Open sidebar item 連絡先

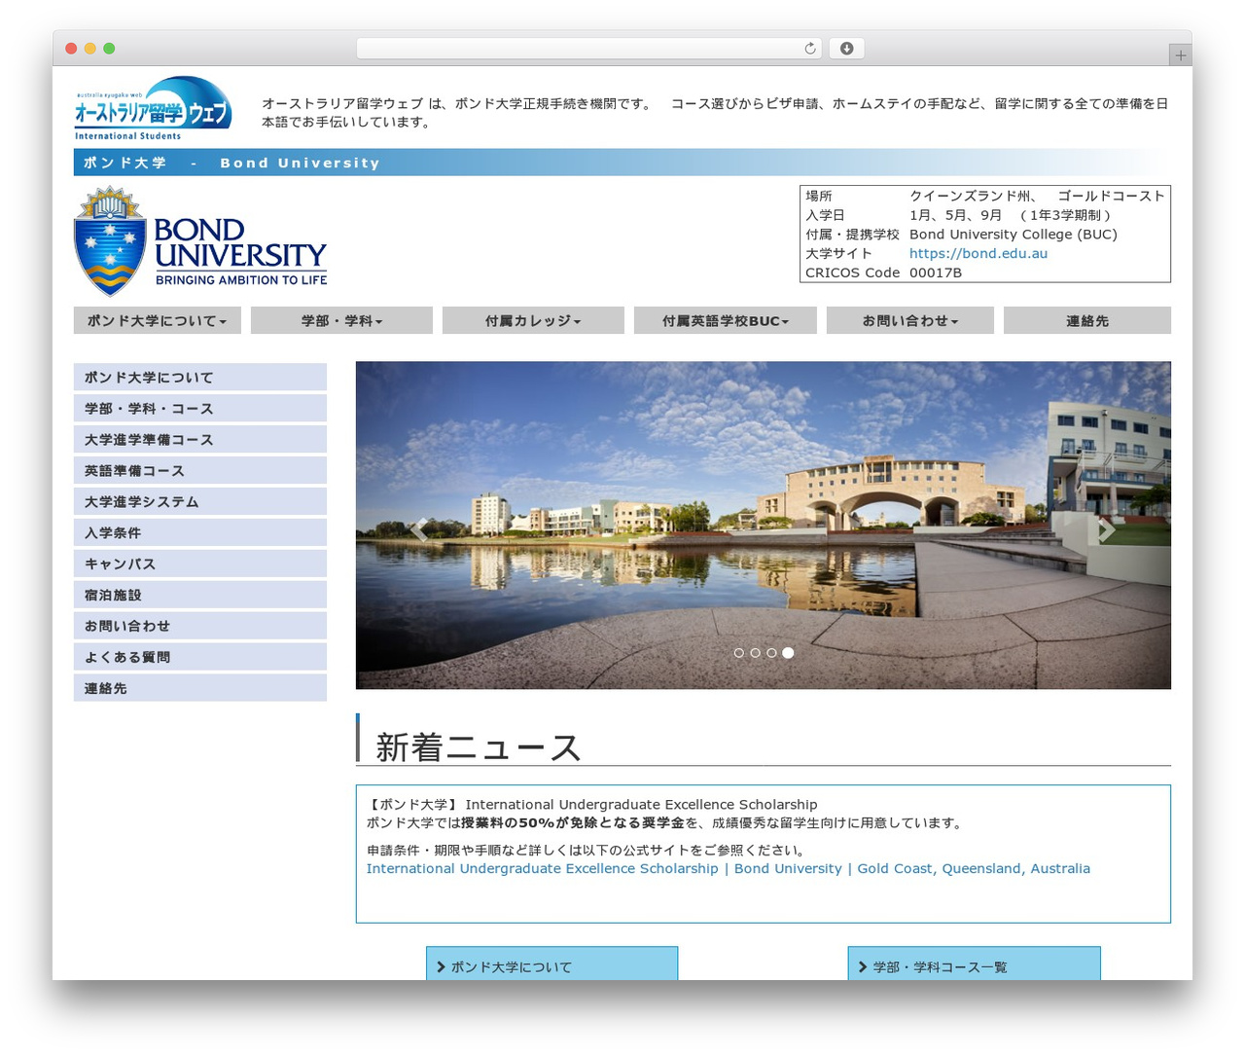click(200, 688)
